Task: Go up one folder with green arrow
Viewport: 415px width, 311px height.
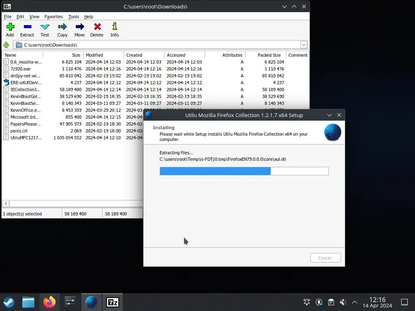Action: click(6, 45)
